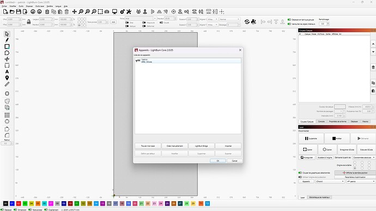Click the Zoom out magnifier icon
Screen dimensions: 376x211
point(94,11)
